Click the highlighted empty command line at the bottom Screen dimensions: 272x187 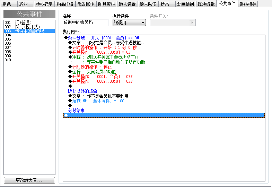164,115
